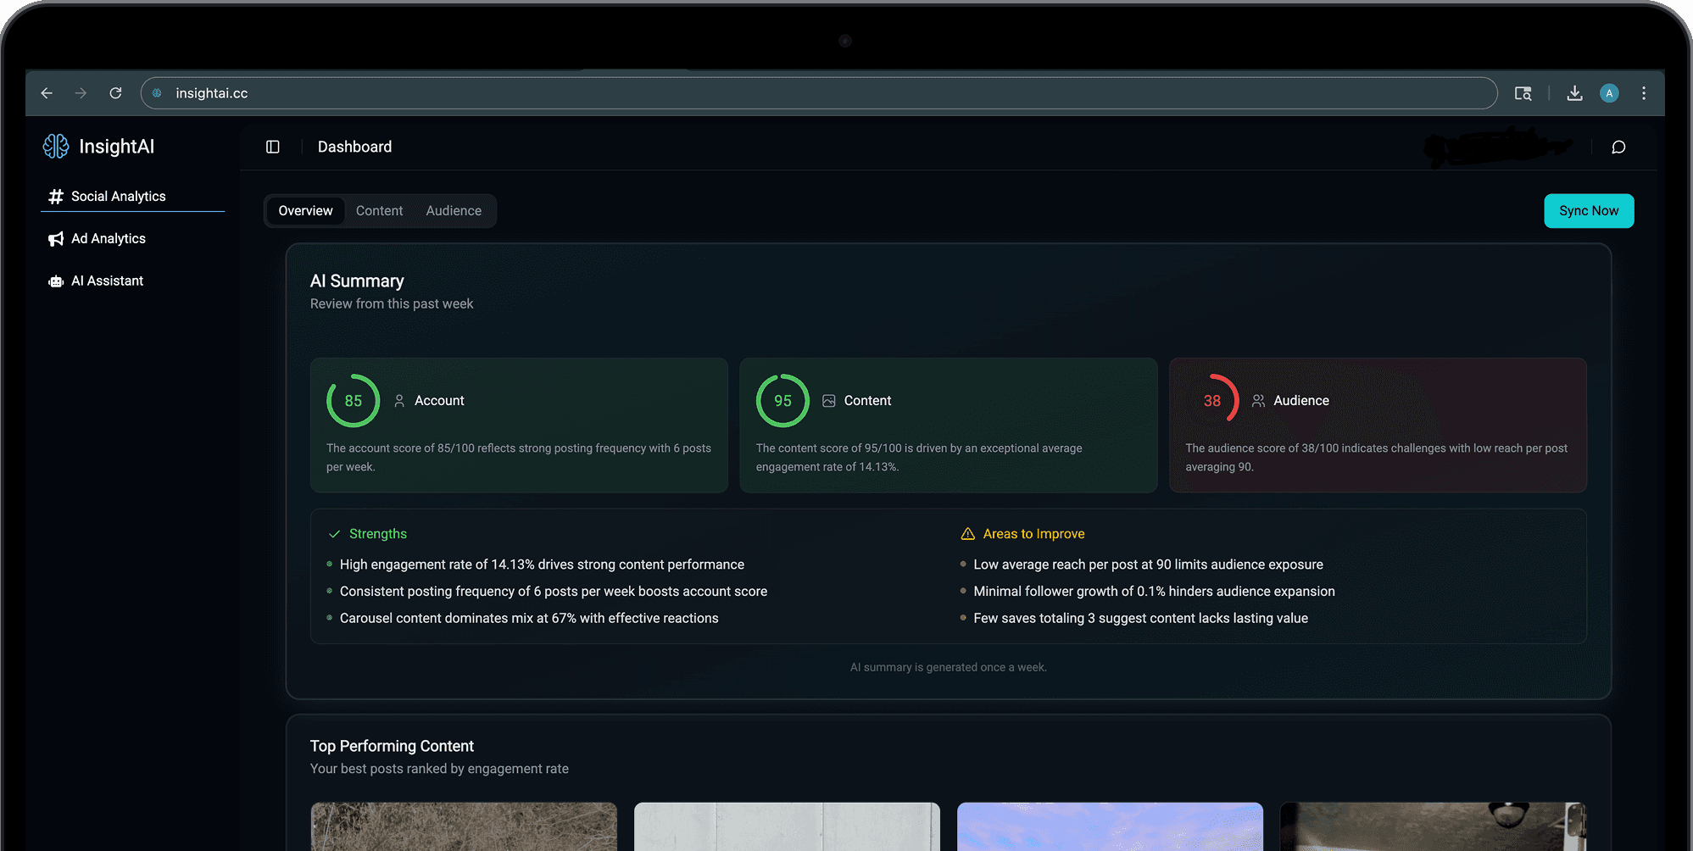The height and width of the screenshot is (851, 1693).
Task: Reload the page with the refresh icon
Action: [116, 93]
